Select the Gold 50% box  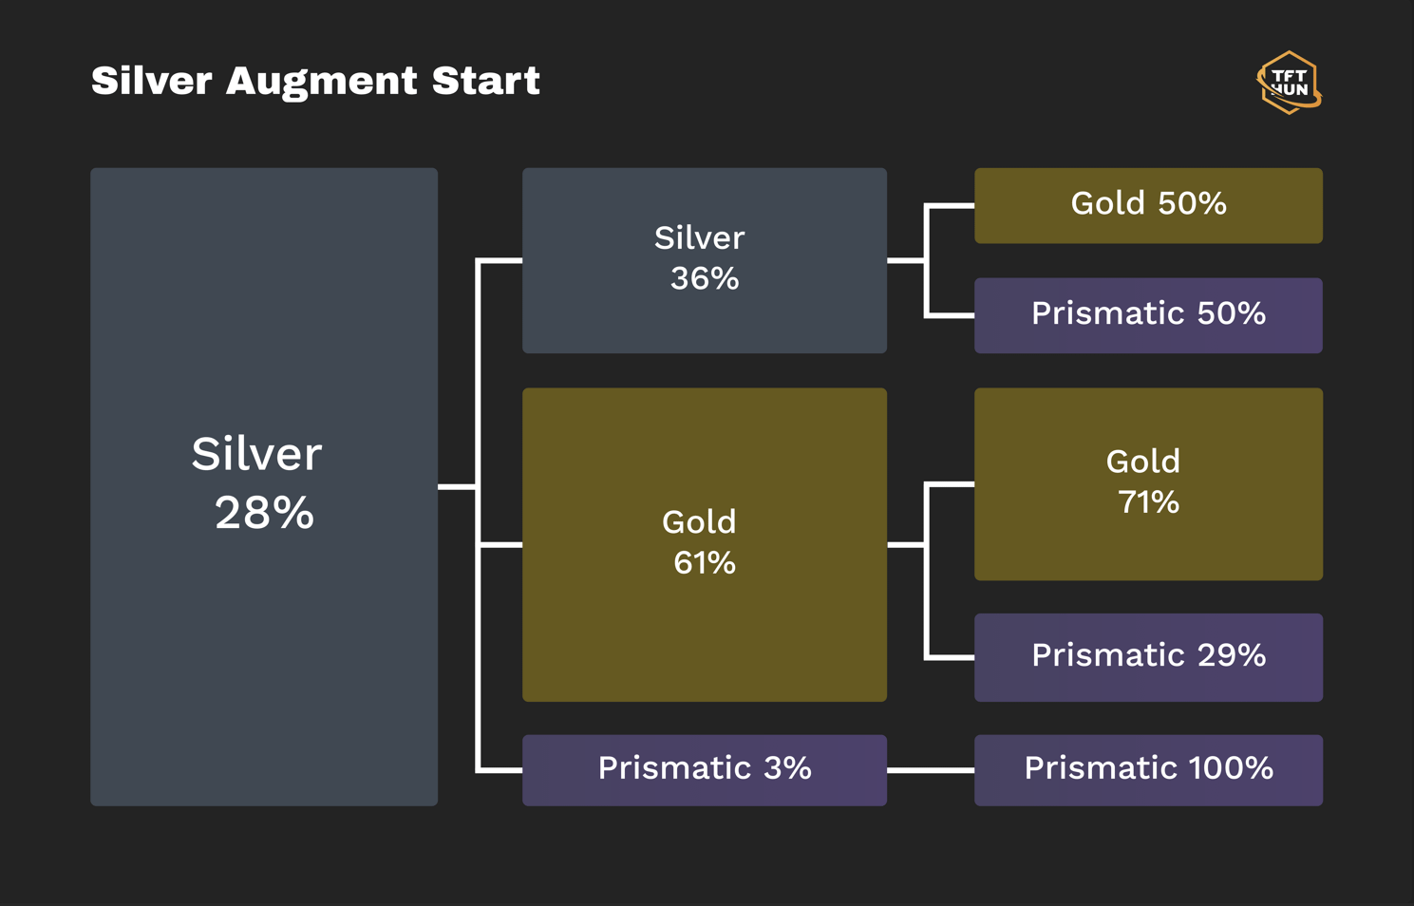pos(1148,205)
